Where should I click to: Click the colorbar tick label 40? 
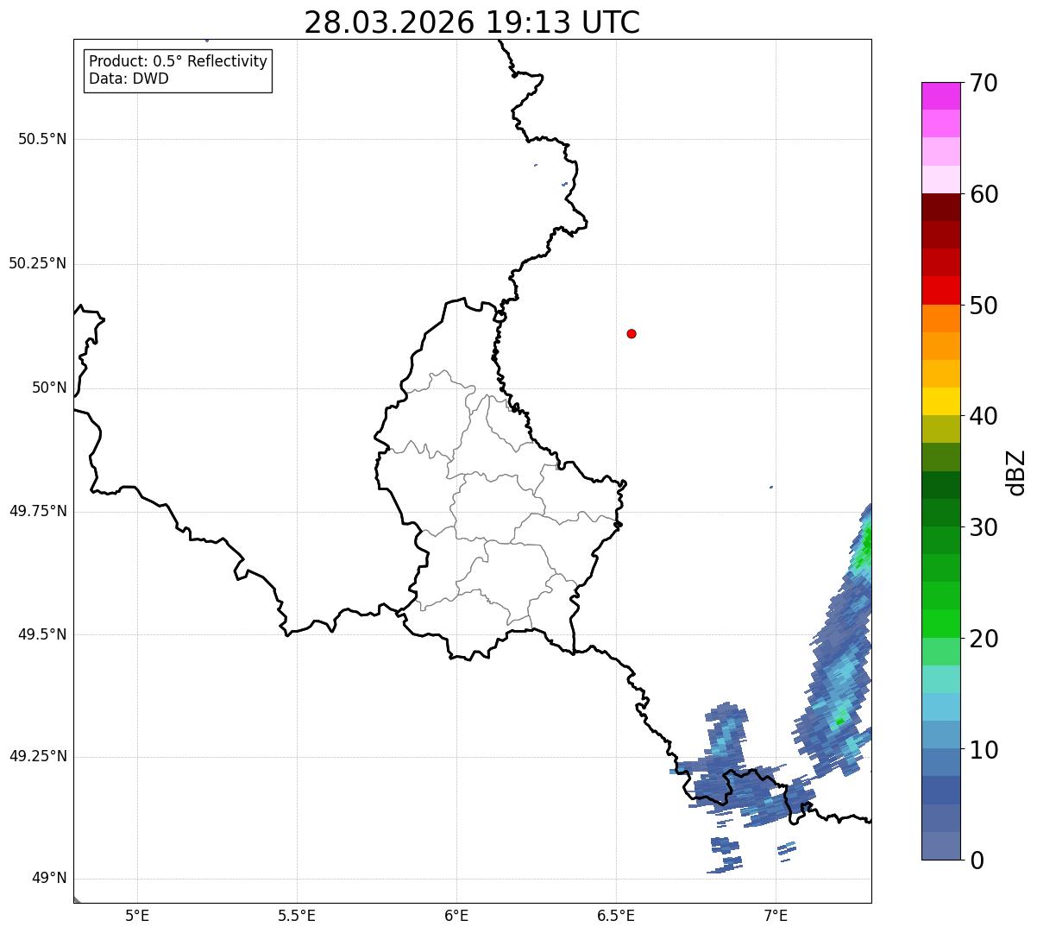tap(984, 416)
